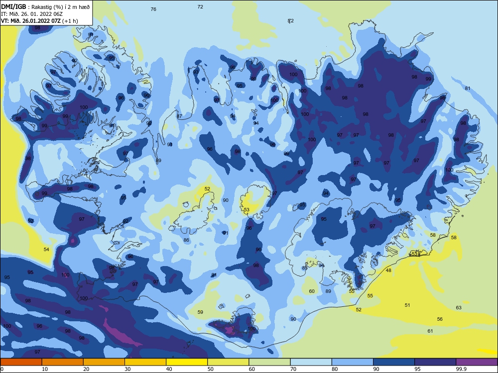Click the medium blue 80–90 legend swatch

coord(353,362)
